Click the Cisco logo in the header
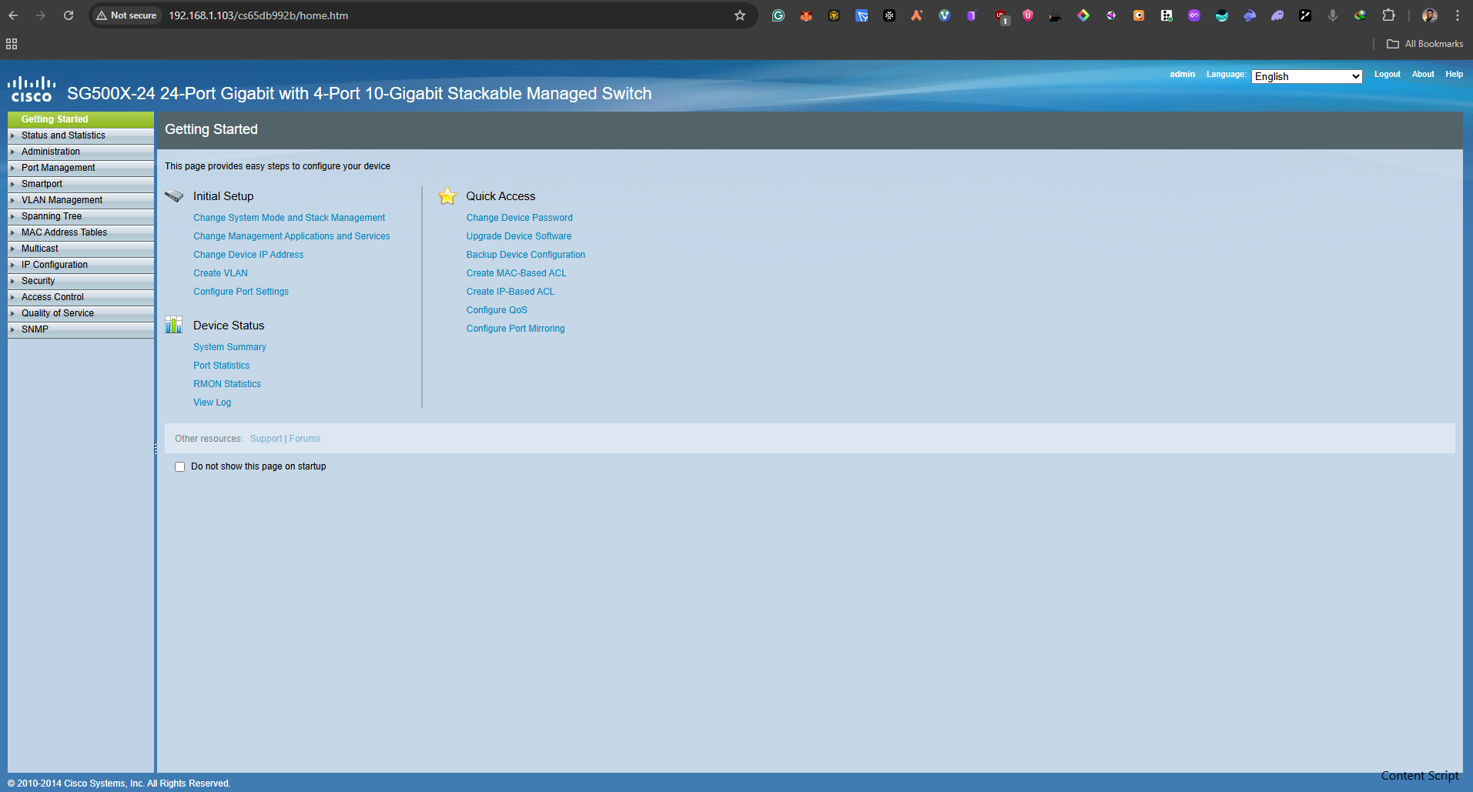Screen dimensions: 1473x792 tap(31, 87)
